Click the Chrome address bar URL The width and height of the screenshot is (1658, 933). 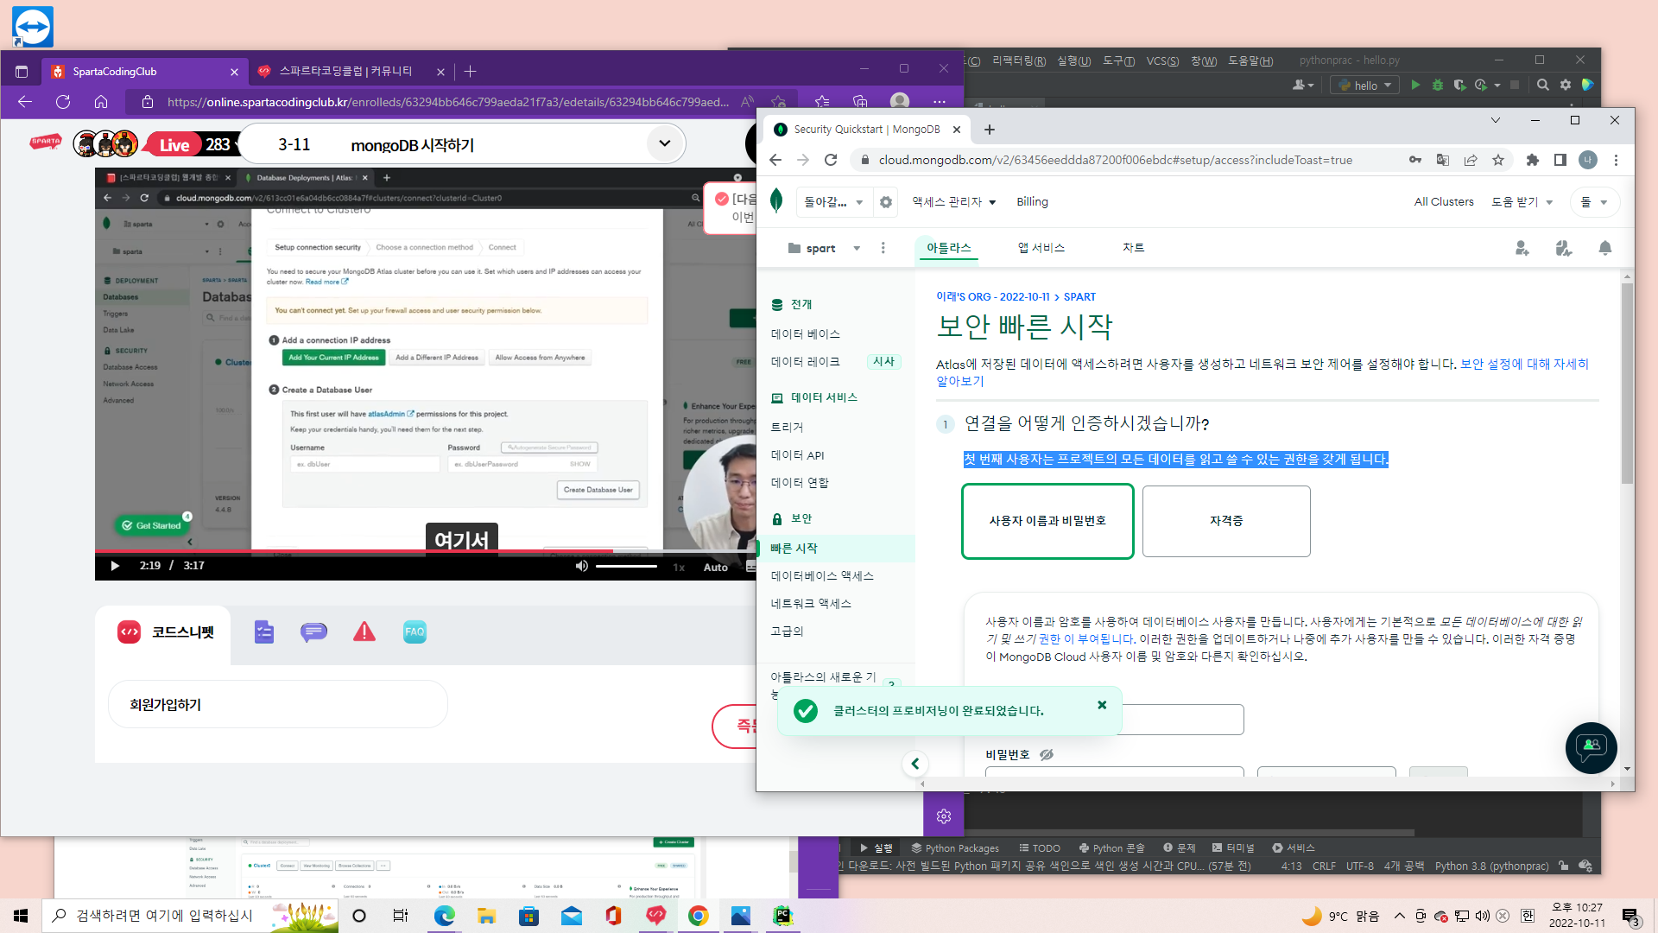[x=1115, y=160]
